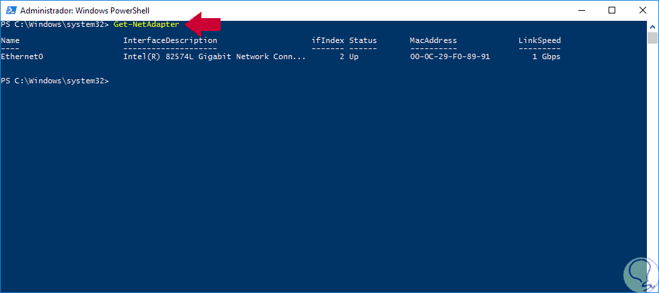Click the LinkSpeed column header

coord(539,40)
